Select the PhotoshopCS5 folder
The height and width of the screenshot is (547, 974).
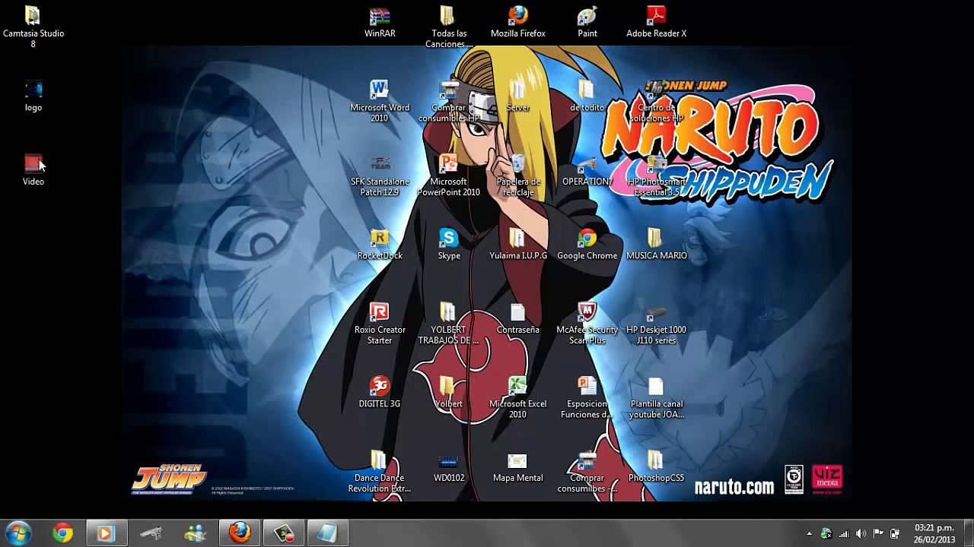coord(656,466)
